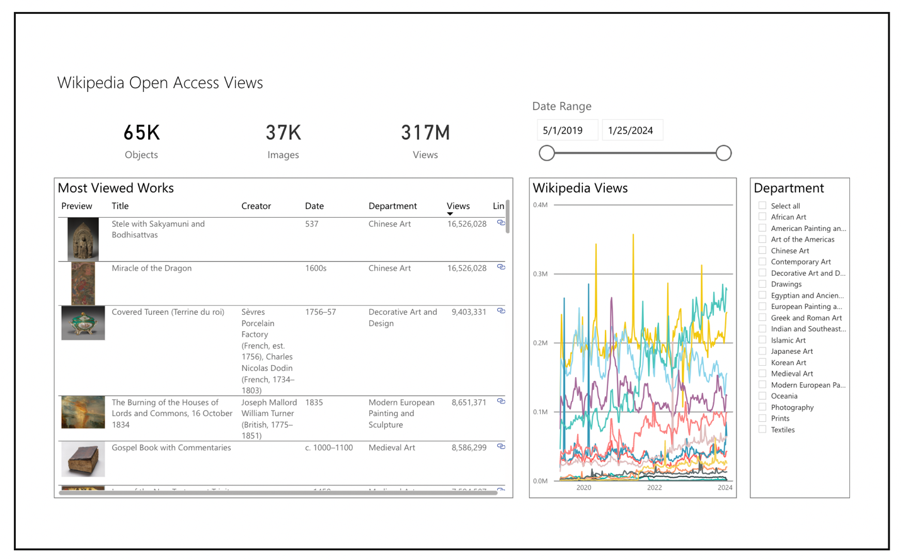The height and width of the screenshot is (559, 901).
Task: Check the Islamic Art box
Action: pyautogui.click(x=762, y=340)
